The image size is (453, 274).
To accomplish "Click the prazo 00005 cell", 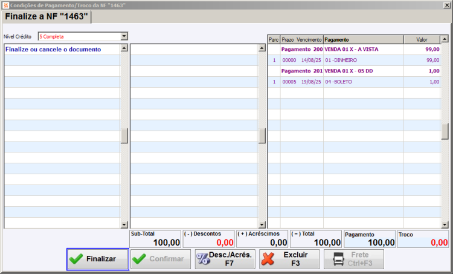I will pos(289,82).
